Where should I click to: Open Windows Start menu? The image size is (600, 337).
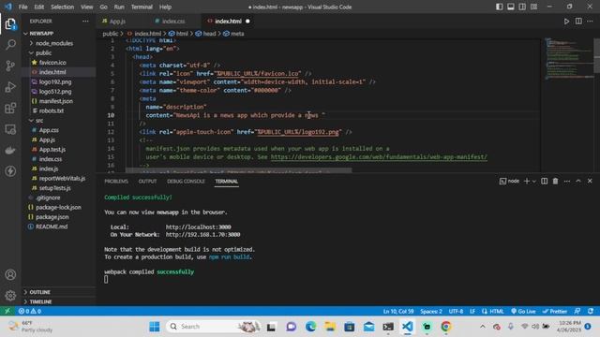point(155,327)
